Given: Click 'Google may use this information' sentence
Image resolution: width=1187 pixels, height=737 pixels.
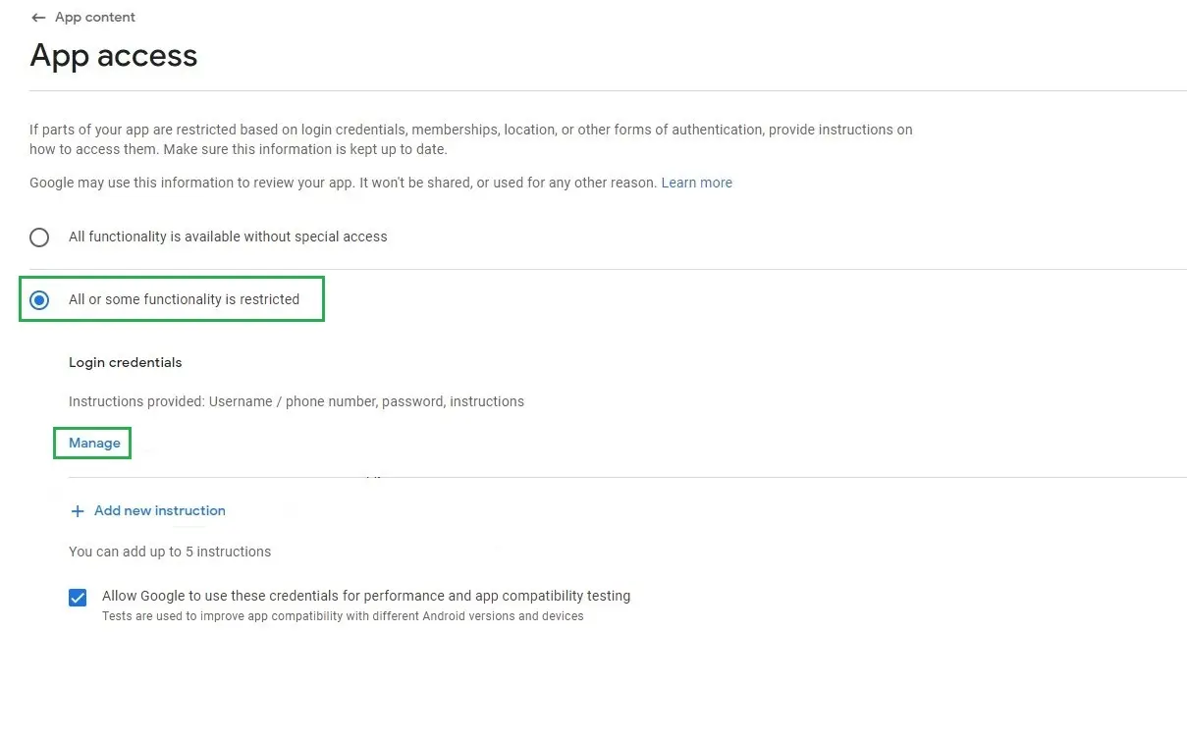Looking at the screenshot, I should pos(343,183).
